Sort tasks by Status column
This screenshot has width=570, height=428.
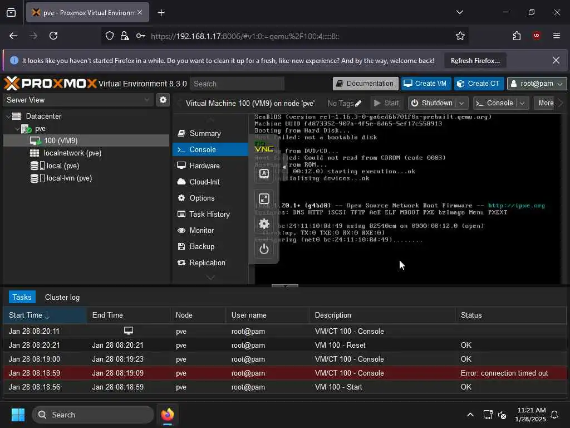click(x=510, y=315)
